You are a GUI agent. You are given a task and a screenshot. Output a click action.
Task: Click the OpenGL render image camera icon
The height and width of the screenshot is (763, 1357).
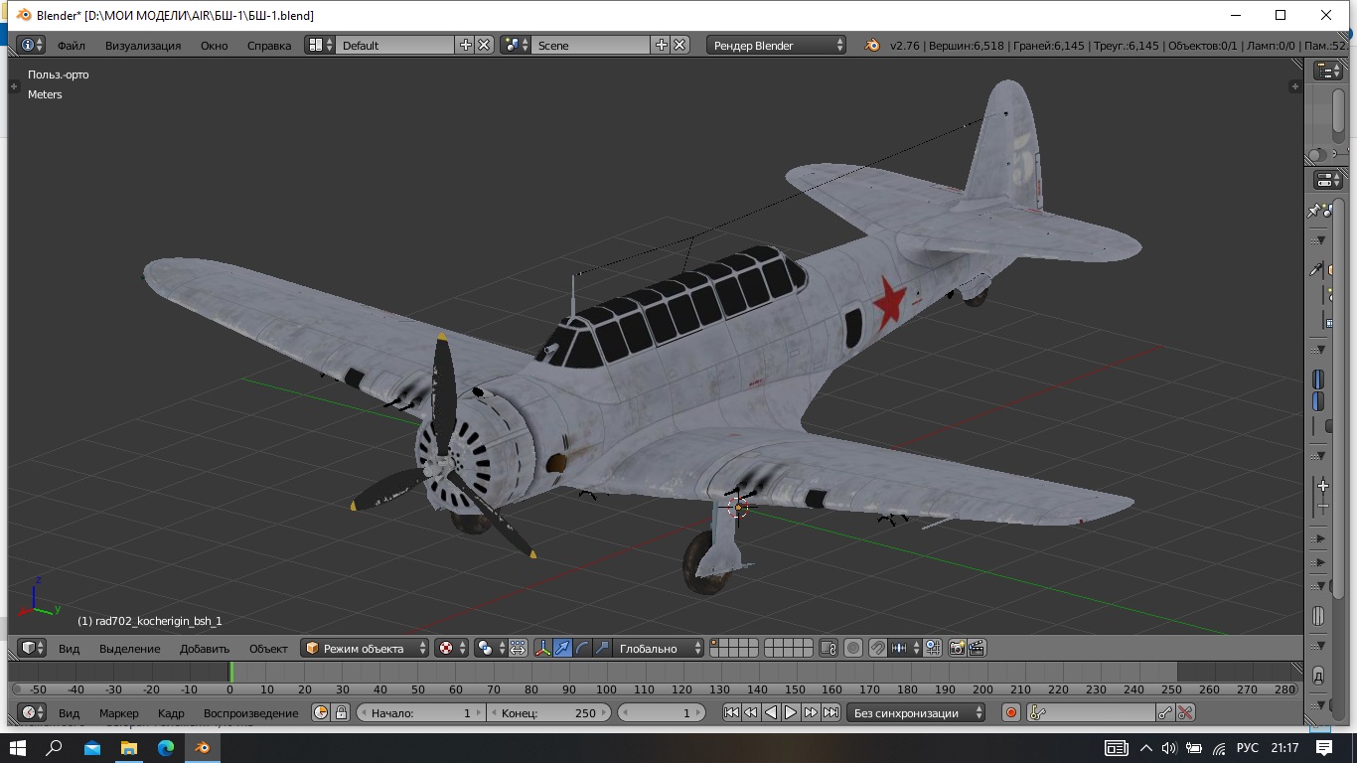957,649
